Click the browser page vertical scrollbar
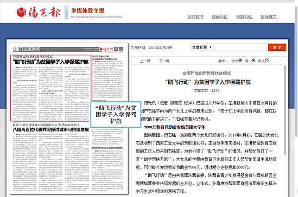This screenshot has height=197, width=298. click(296, 71)
